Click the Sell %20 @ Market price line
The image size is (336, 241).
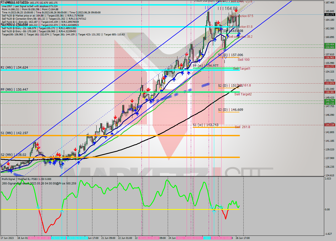43,15
